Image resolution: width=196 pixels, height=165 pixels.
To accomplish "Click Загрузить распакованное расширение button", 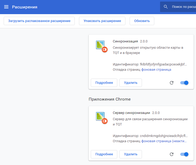I will [x=39, y=21].
